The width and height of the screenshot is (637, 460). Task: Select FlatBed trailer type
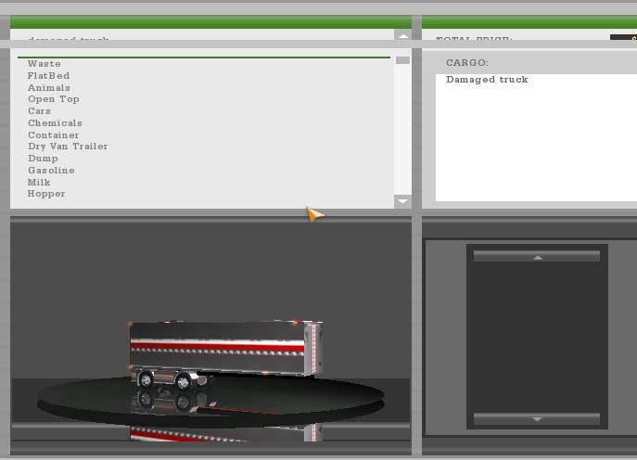click(48, 75)
